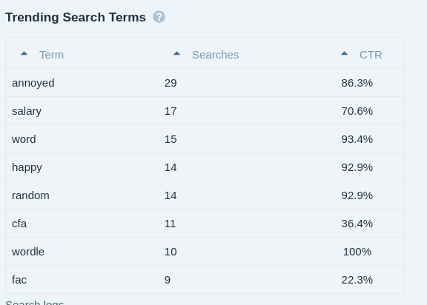
Task: Click the 29 searches count cell
Action: click(171, 83)
